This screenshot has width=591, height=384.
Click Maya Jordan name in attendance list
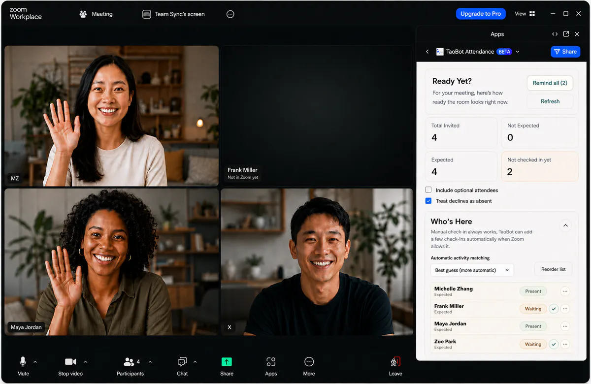point(450,324)
